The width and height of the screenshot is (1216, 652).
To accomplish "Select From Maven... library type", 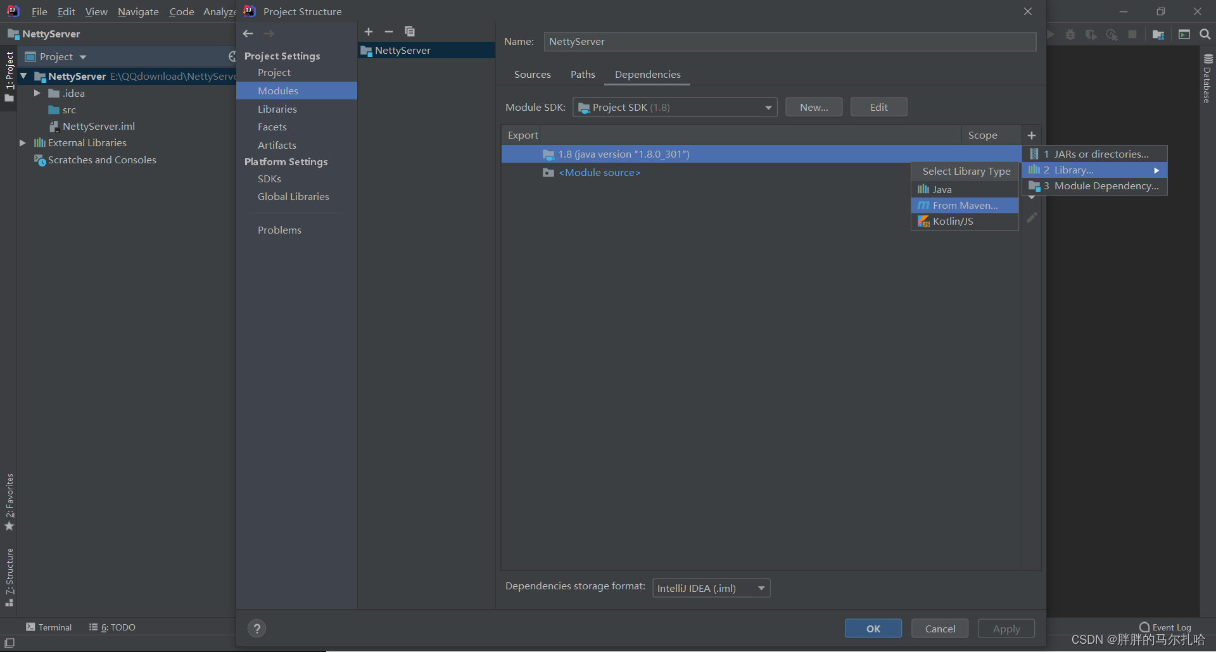I will [965, 206].
